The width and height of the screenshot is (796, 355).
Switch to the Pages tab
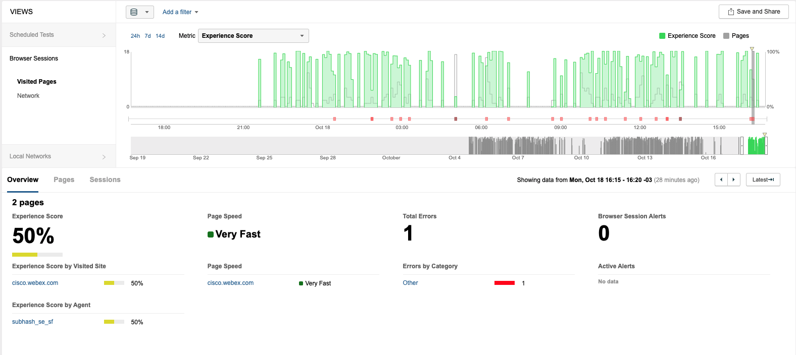click(64, 180)
